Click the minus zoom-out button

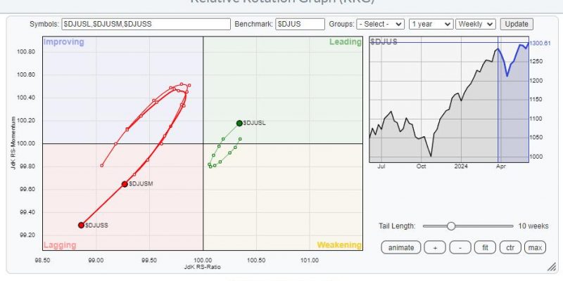460,247
